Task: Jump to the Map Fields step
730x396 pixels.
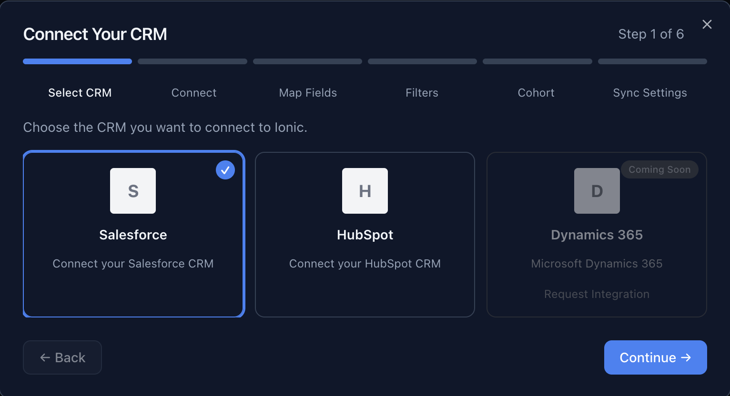Action: point(308,93)
